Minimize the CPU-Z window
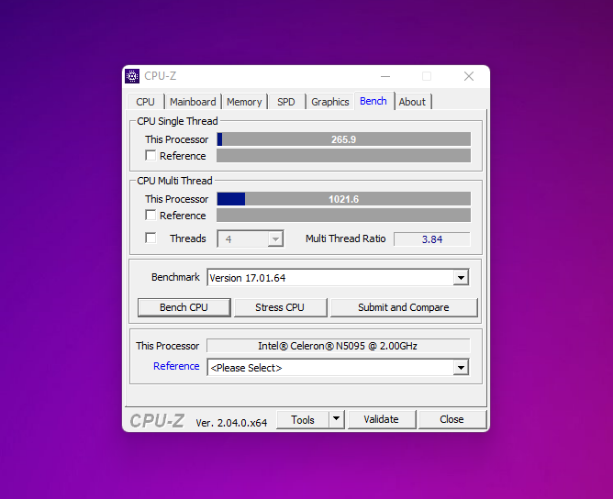Screen dimensions: 613x499 (x=384, y=76)
